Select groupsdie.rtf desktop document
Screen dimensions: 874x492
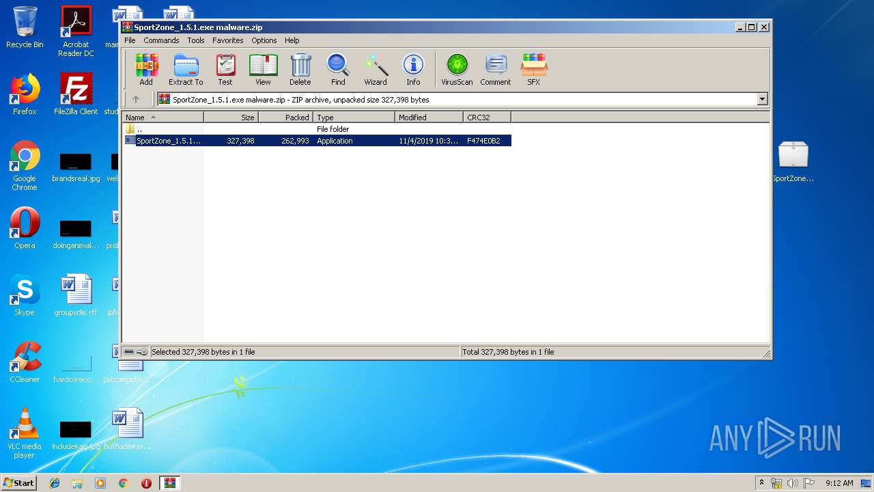point(76,295)
